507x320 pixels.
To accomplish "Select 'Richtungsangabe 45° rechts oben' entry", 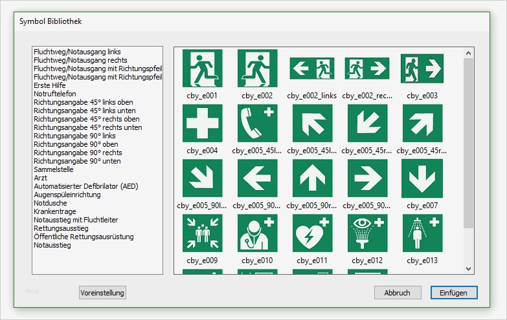I will point(87,119).
